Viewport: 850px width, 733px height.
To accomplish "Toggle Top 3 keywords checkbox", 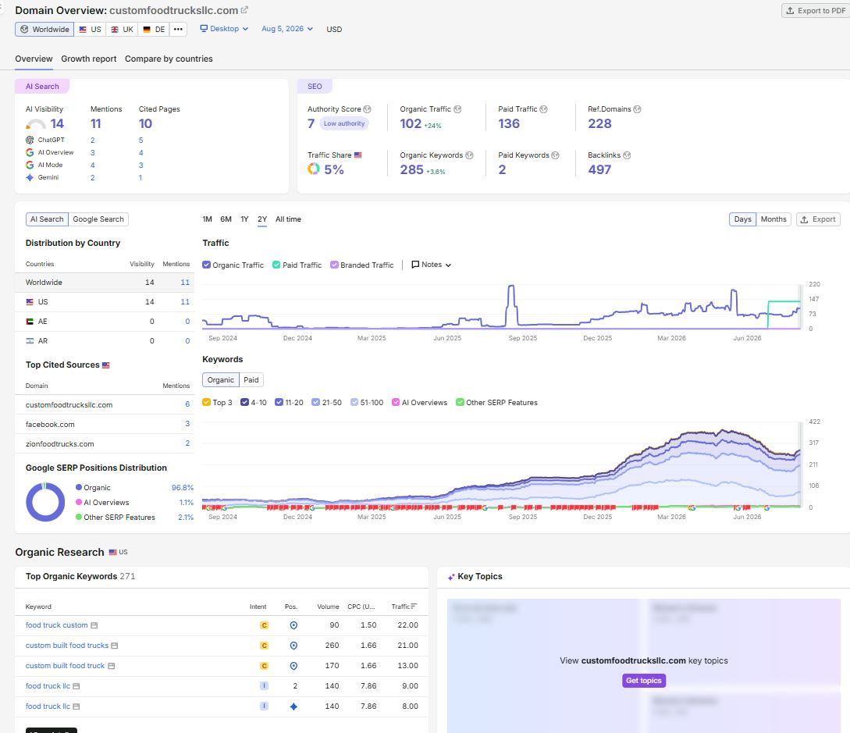I will click(x=206, y=402).
